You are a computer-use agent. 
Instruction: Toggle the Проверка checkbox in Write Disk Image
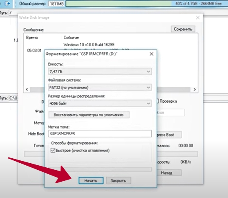(x=157, y=101)
